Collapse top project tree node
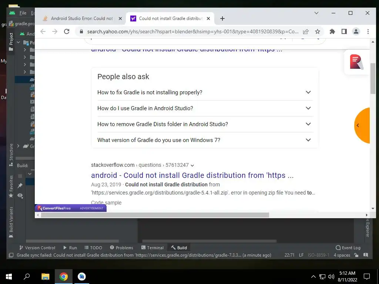Screen dimensions: 379x284 coord(19,43)
